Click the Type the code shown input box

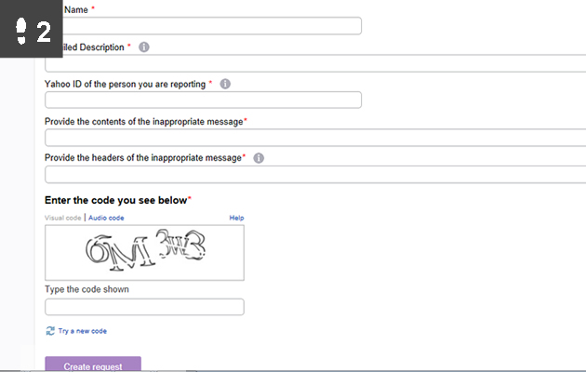pos(144,307)
